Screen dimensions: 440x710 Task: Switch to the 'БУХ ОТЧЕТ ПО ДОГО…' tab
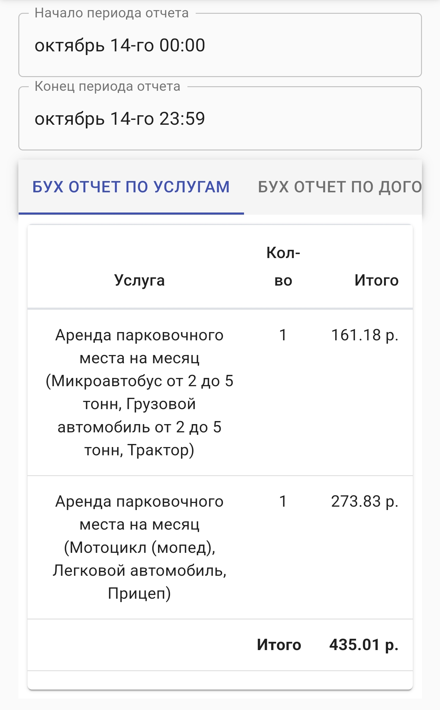point(339,187)
